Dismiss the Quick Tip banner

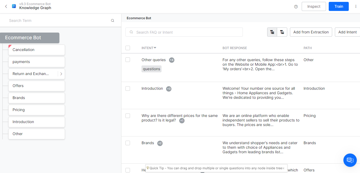(283, 168)
